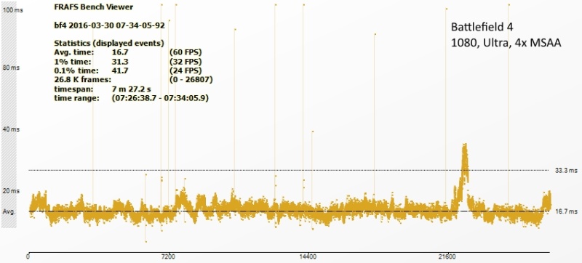The image size is (582, 263).
Task: Click the Avg. y-axis label
Action: tap(9, 211)
